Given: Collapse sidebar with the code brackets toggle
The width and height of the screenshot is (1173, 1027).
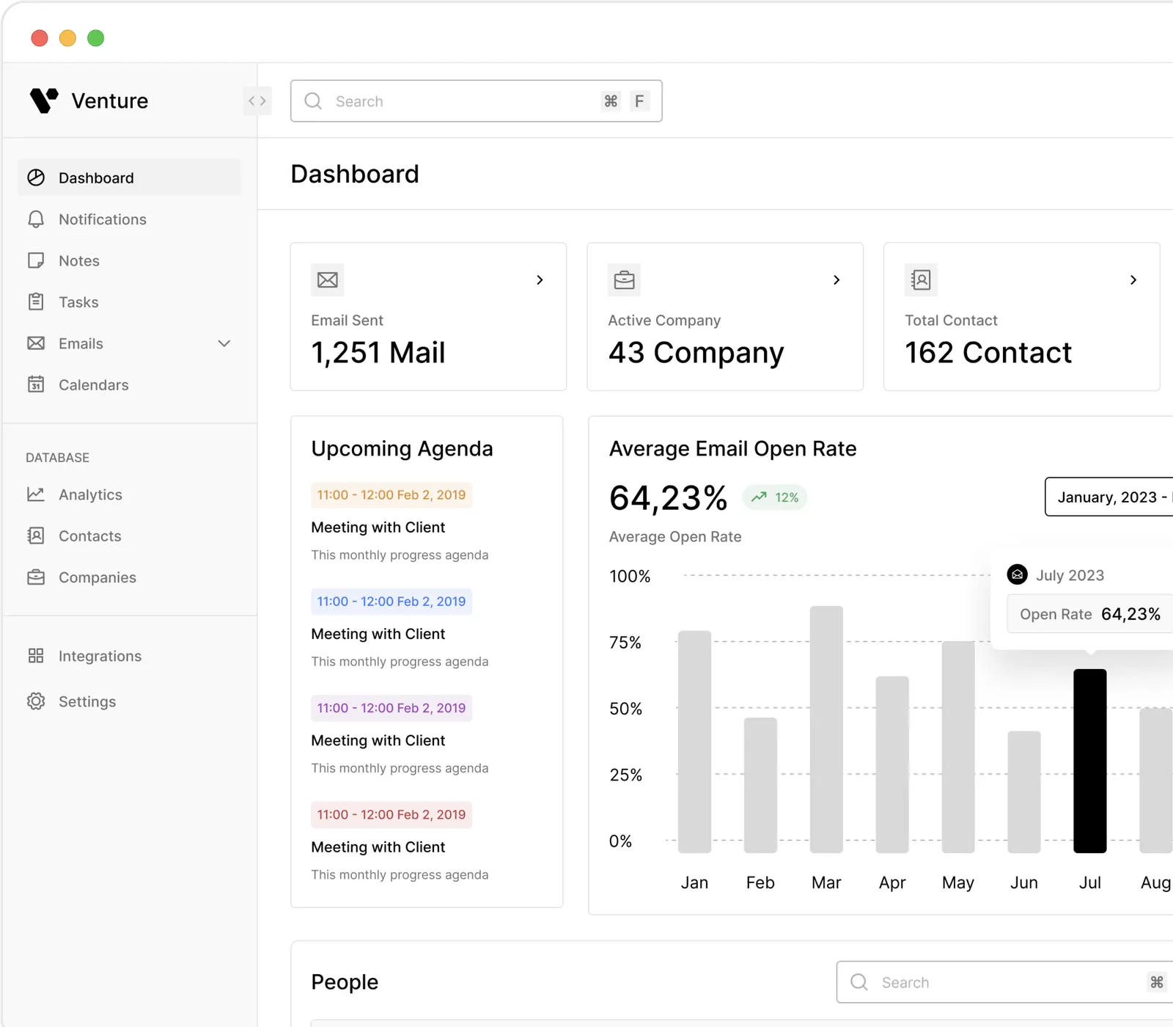Looking at the screenshot, I should point(257,101).
